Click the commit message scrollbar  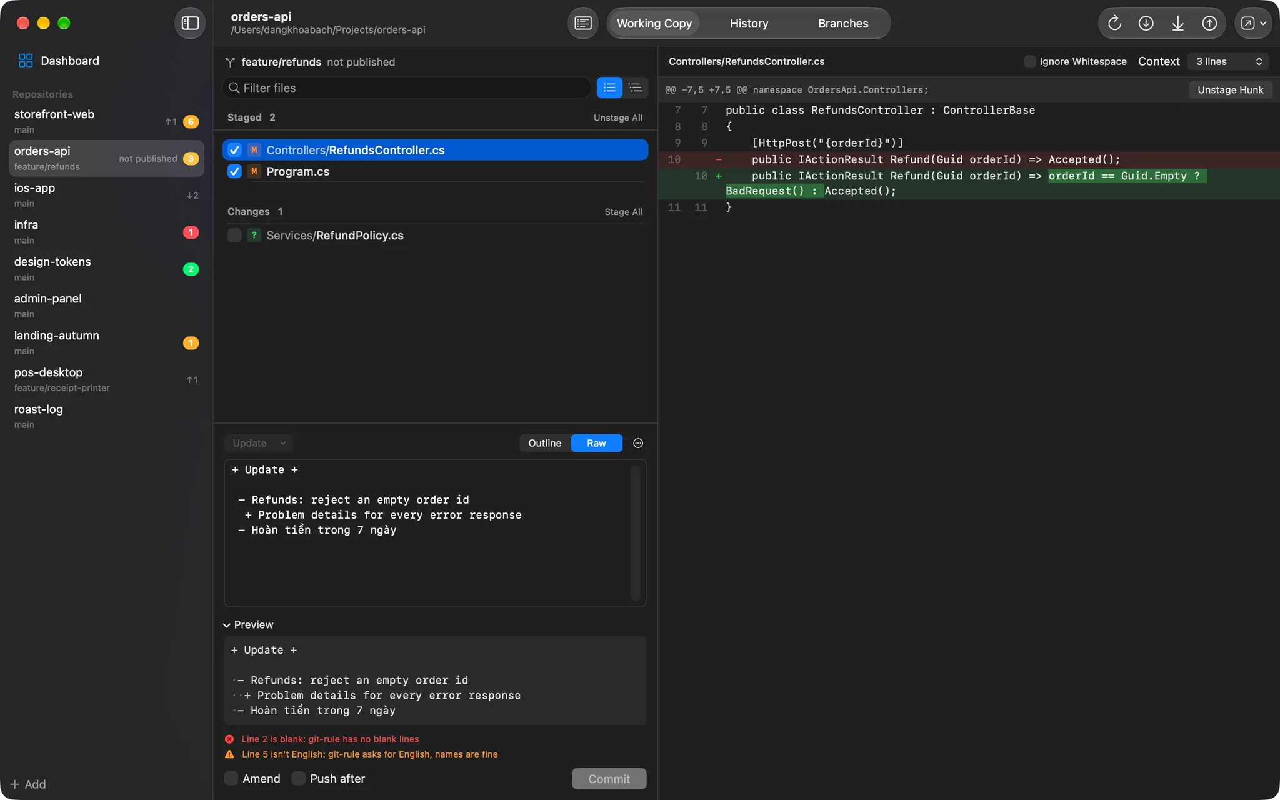click(636, 533)
